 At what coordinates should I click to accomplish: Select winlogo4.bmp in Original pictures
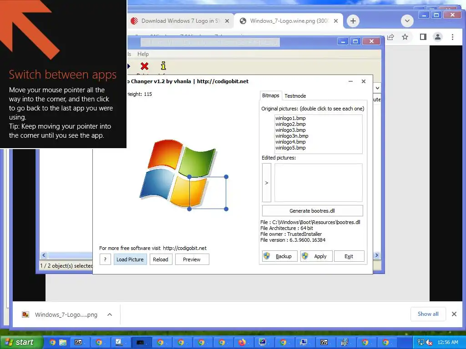pyautogui.click(x=290, y=142)
